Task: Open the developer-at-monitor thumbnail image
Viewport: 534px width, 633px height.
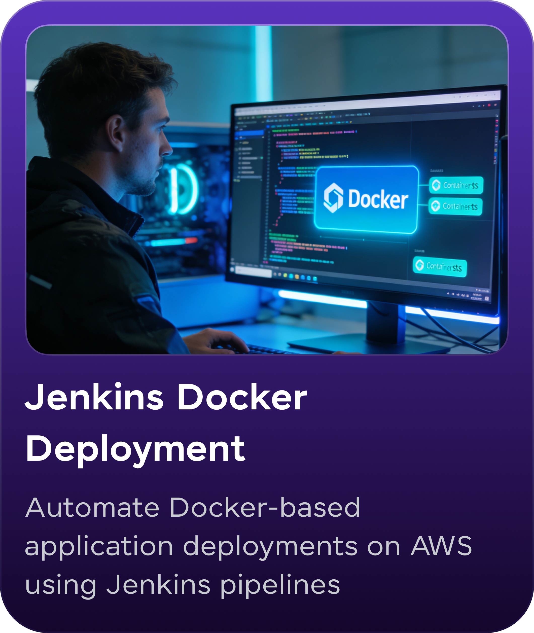Action: [x=267, y=190]
